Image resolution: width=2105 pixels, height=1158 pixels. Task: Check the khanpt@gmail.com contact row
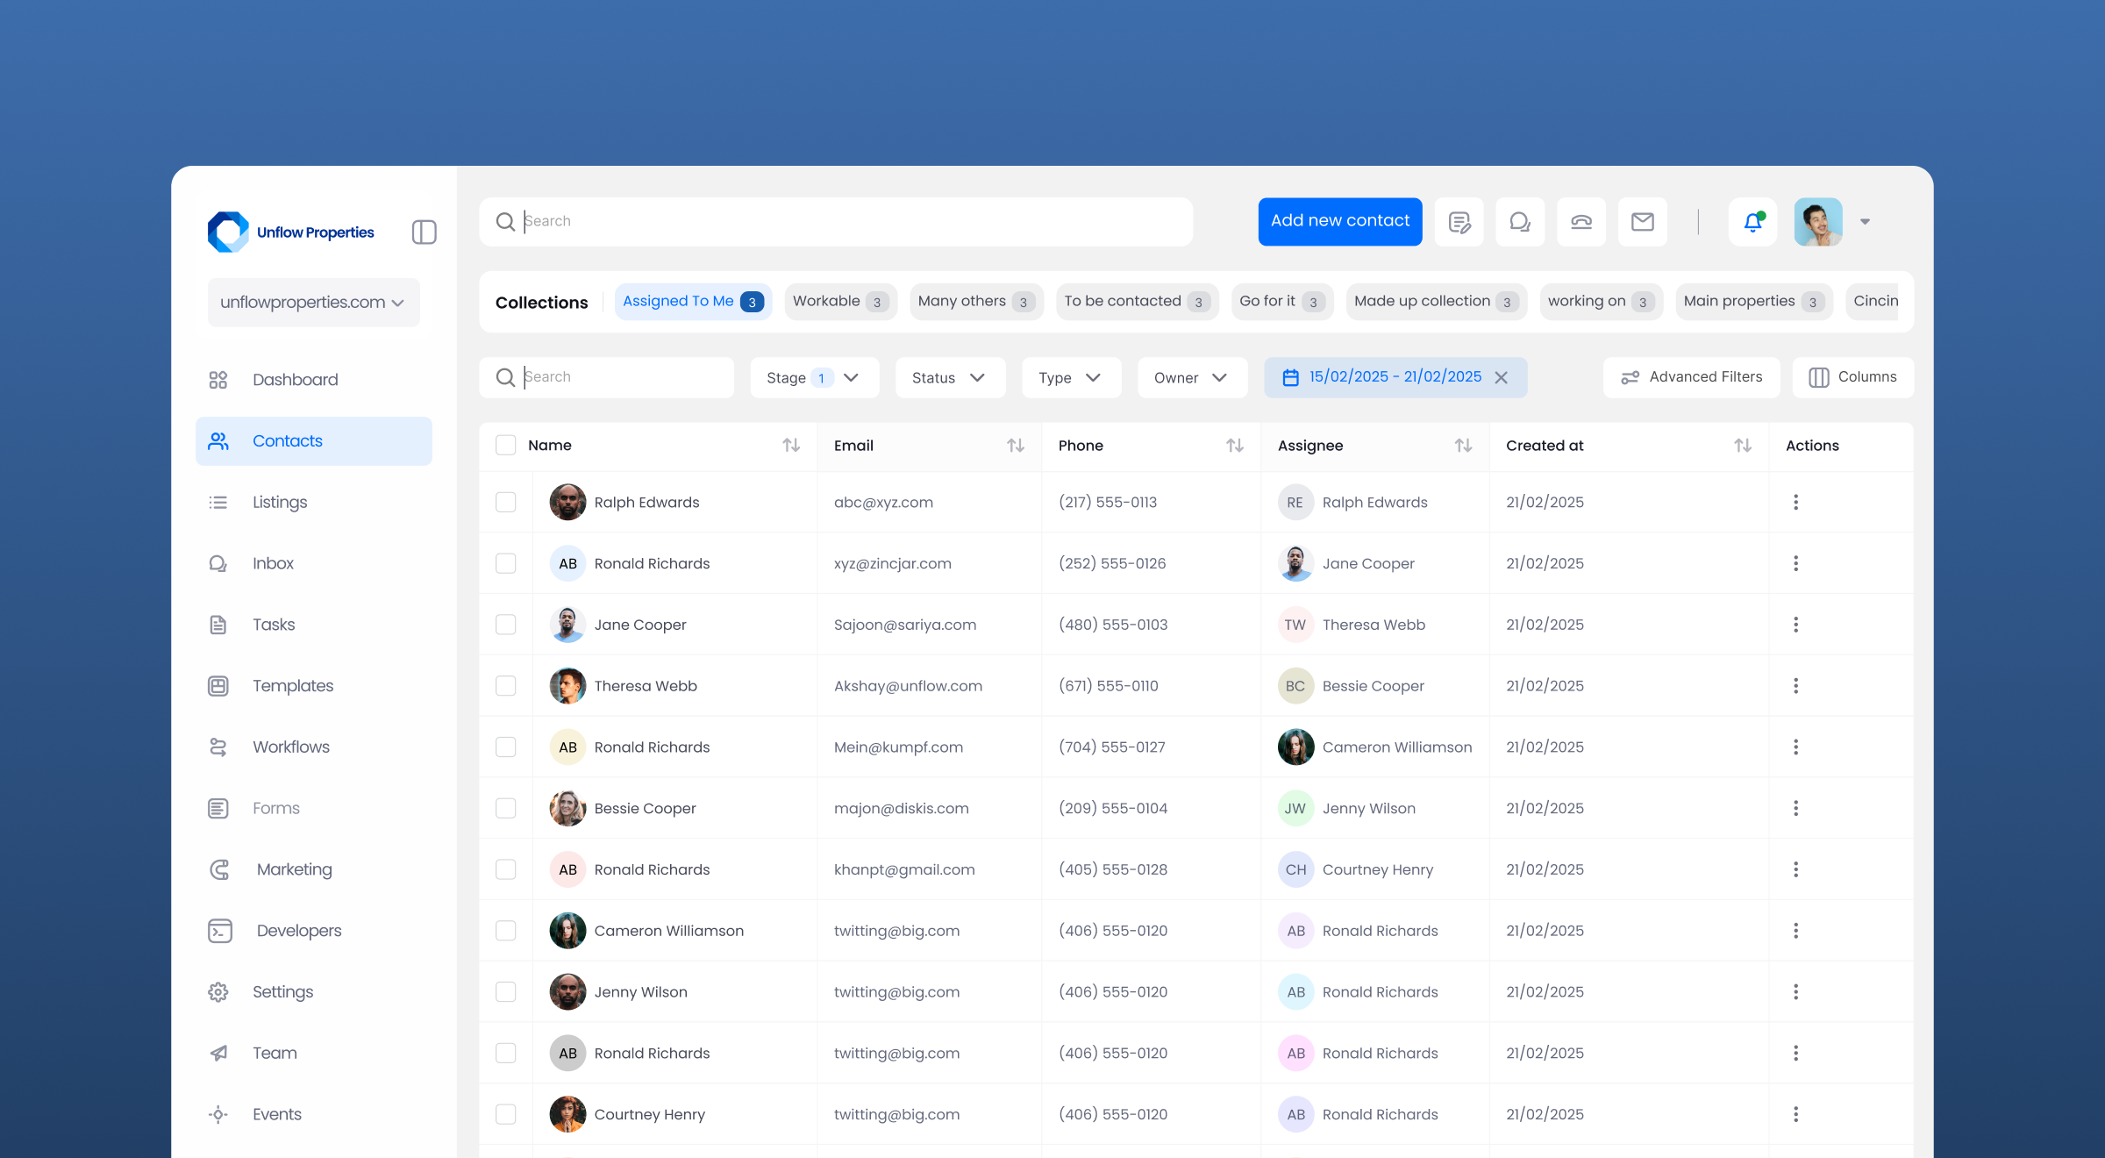(506, 869)
